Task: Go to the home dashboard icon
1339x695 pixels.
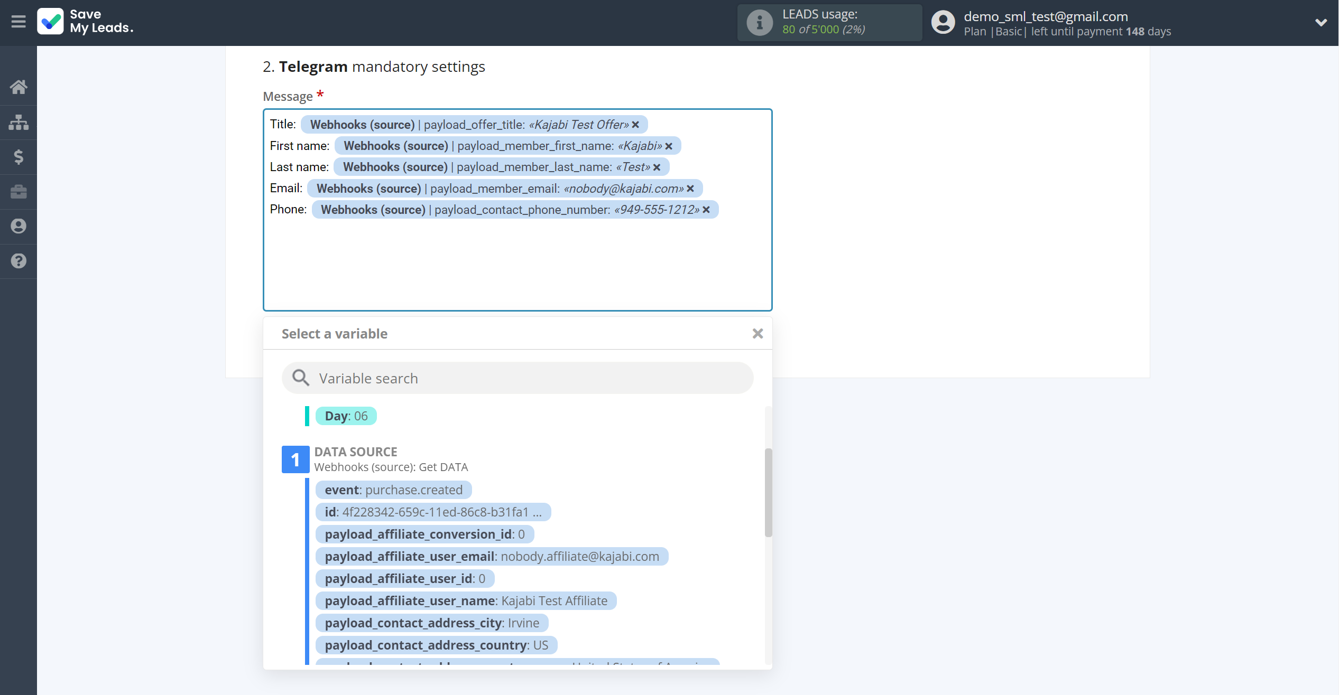Action: pos(19,87)
